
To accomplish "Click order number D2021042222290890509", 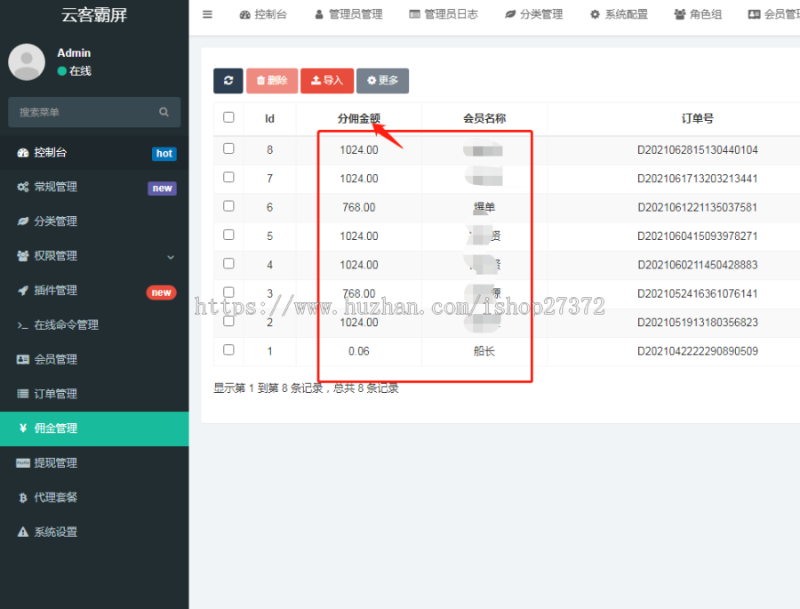I will click(x=698, y=351).
